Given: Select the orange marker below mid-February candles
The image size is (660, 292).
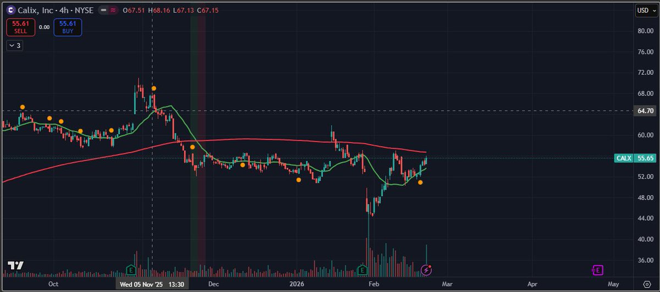Looking at the screenshot, I should tap(420, 182).
